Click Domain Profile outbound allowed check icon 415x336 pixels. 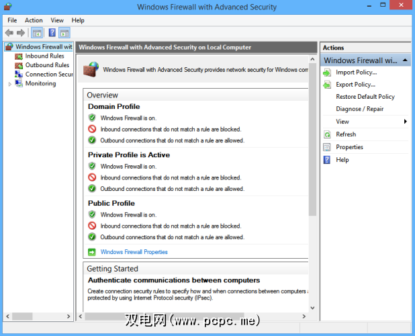tap(92, 140)
